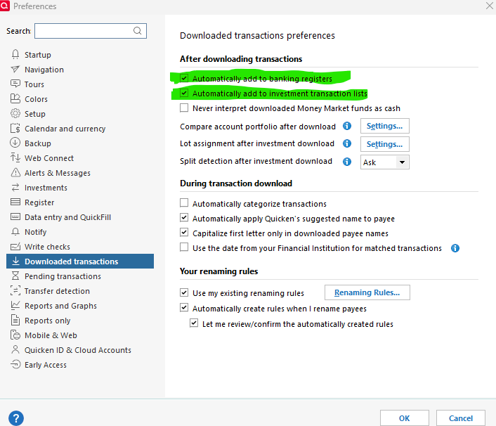The height and width of the screenshot is (426, 496).
Task: Enable Use the date from Financial Institution
Action: pos(184,247)
